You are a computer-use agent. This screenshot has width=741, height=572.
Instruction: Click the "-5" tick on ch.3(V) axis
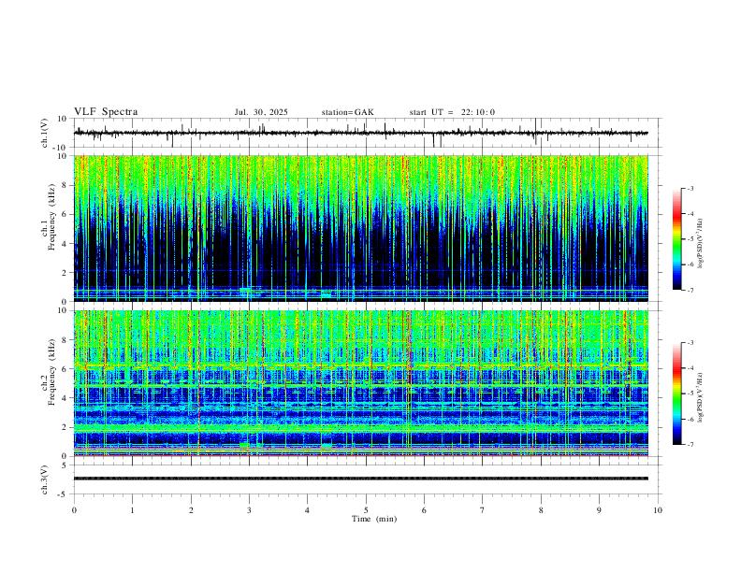click(63, 494)
